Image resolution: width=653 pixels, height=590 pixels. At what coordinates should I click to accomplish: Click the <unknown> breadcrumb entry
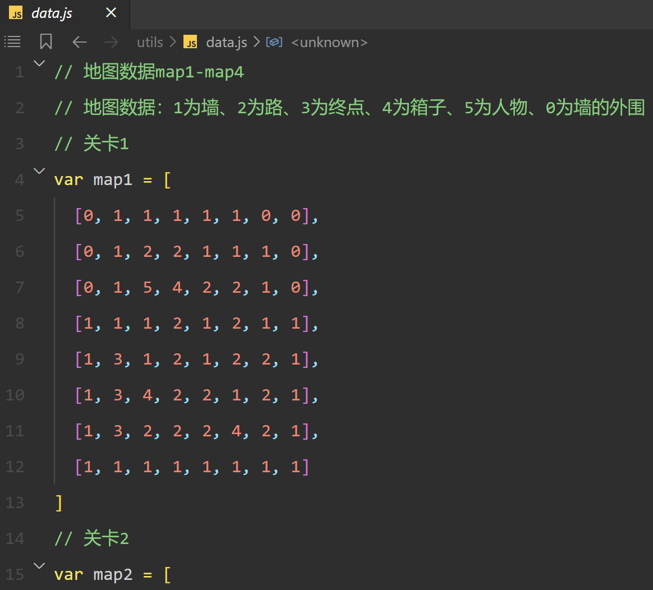[x=329, y=42]
